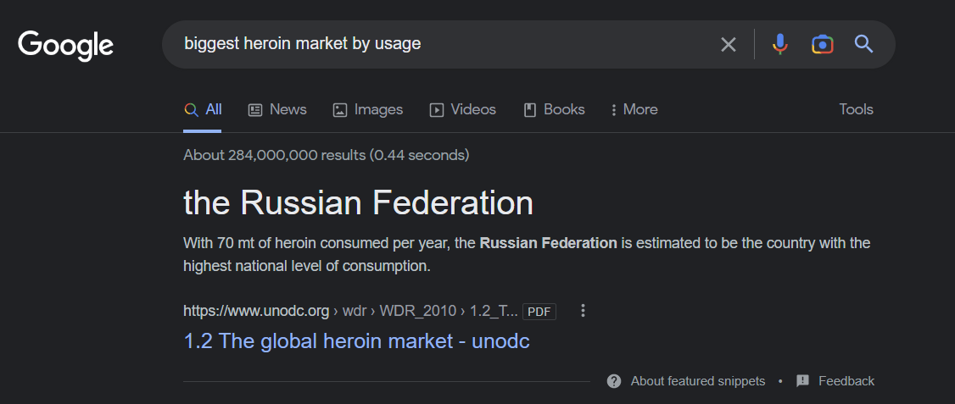Switch to the Images tab
The width and height of the screenshot is (955, 404).
pyautogui.click(x=367, y=109)
